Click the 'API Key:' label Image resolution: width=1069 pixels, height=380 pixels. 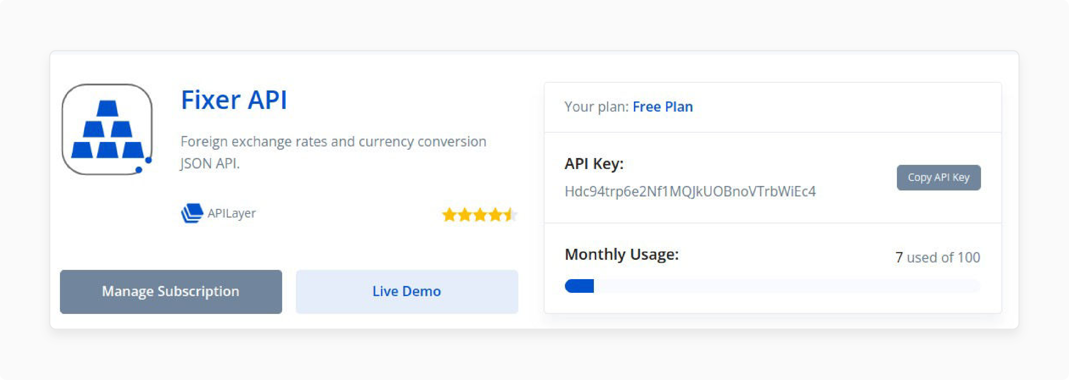click(x=594, y=164)
